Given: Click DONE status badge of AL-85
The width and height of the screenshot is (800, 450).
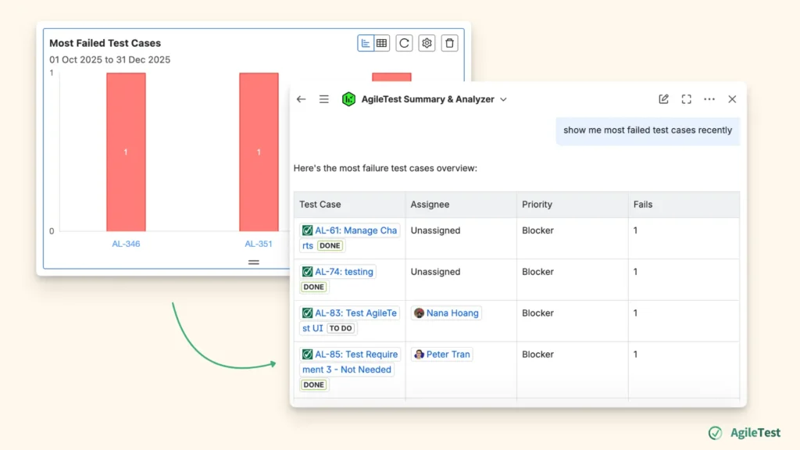Looking at the screenshot, I should pyautogui.click(x=314, y=385).
